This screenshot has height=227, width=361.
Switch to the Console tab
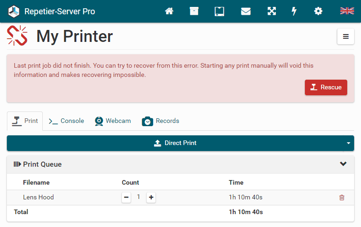coord(67,121)
